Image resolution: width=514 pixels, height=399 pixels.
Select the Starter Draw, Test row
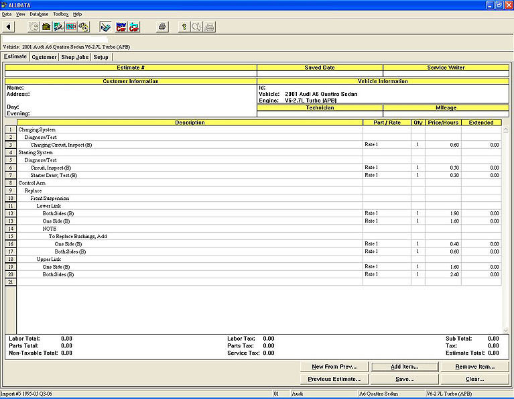54,175
